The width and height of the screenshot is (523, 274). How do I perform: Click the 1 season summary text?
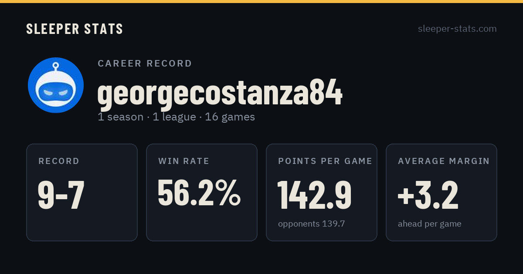(x=121, y=117)
